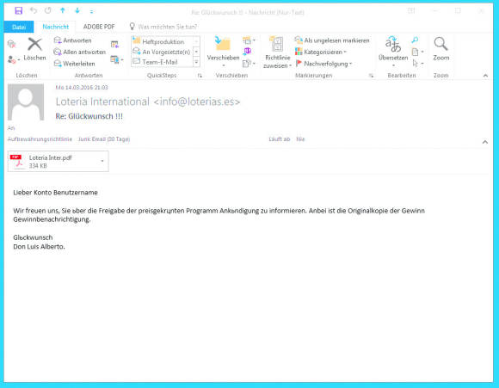Viewport: 499px width, 388px height.
Task: Go to next item with down arrow
Action: pyautogui.click(x=77, y=10)
